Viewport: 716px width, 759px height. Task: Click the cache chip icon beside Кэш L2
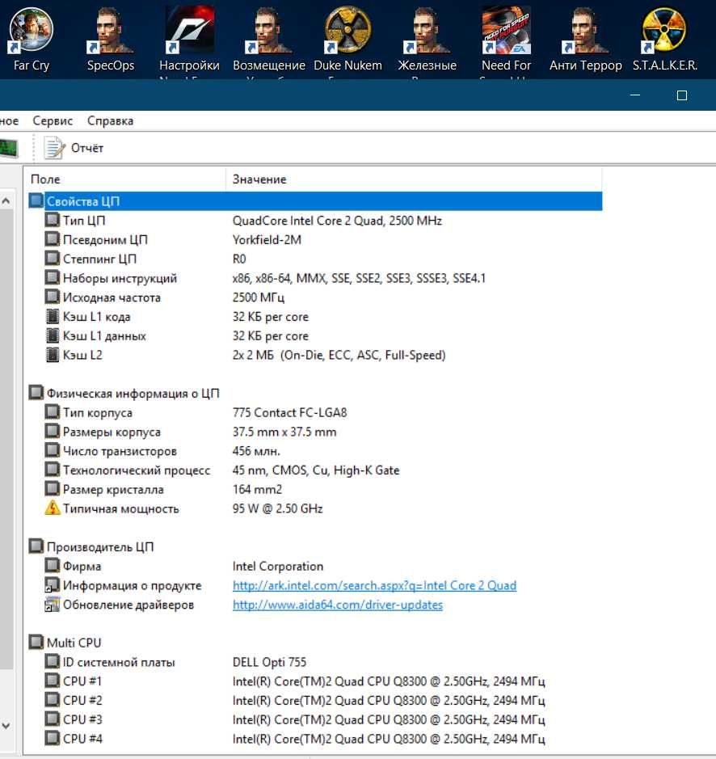(x=53, y=355)
